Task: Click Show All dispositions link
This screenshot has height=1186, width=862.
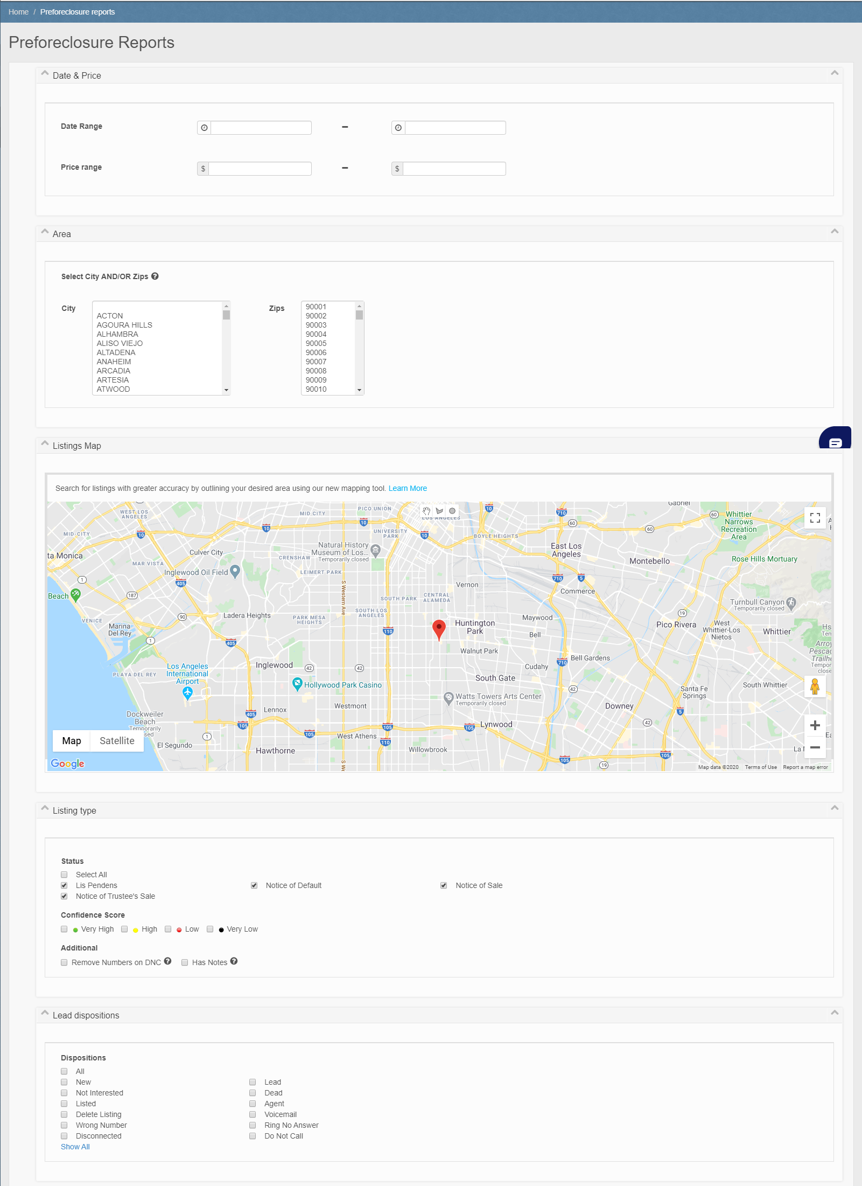Action: [75, 1147]
